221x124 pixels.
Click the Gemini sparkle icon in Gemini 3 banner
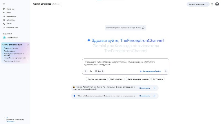tap(74, 96)
